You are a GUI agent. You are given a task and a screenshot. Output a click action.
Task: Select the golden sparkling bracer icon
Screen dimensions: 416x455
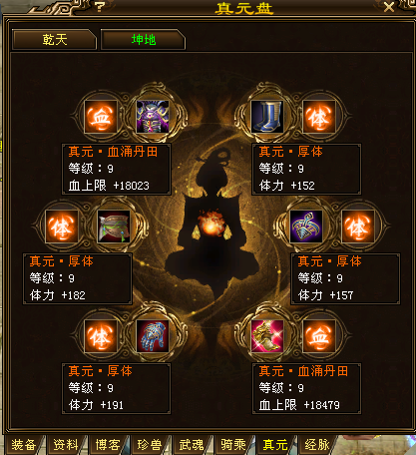pyautogui.click(x=266, y=336)
